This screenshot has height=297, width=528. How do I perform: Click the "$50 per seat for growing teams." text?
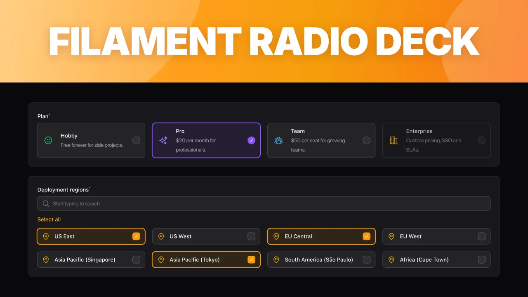pos(318,145)
